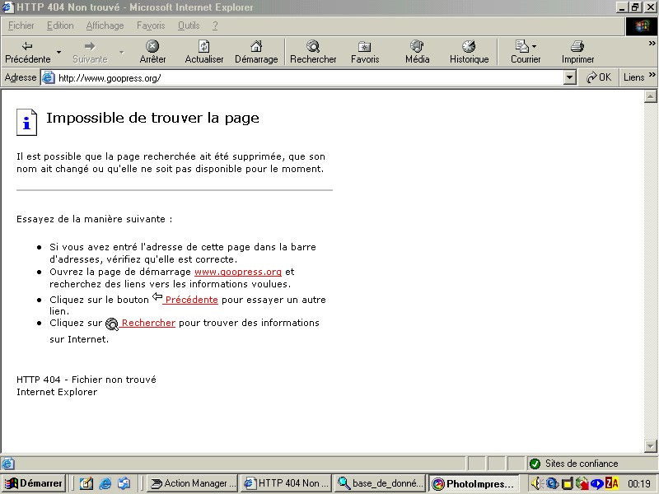Open the Fichier menu
659x494 pixels.
click(21, 26)
